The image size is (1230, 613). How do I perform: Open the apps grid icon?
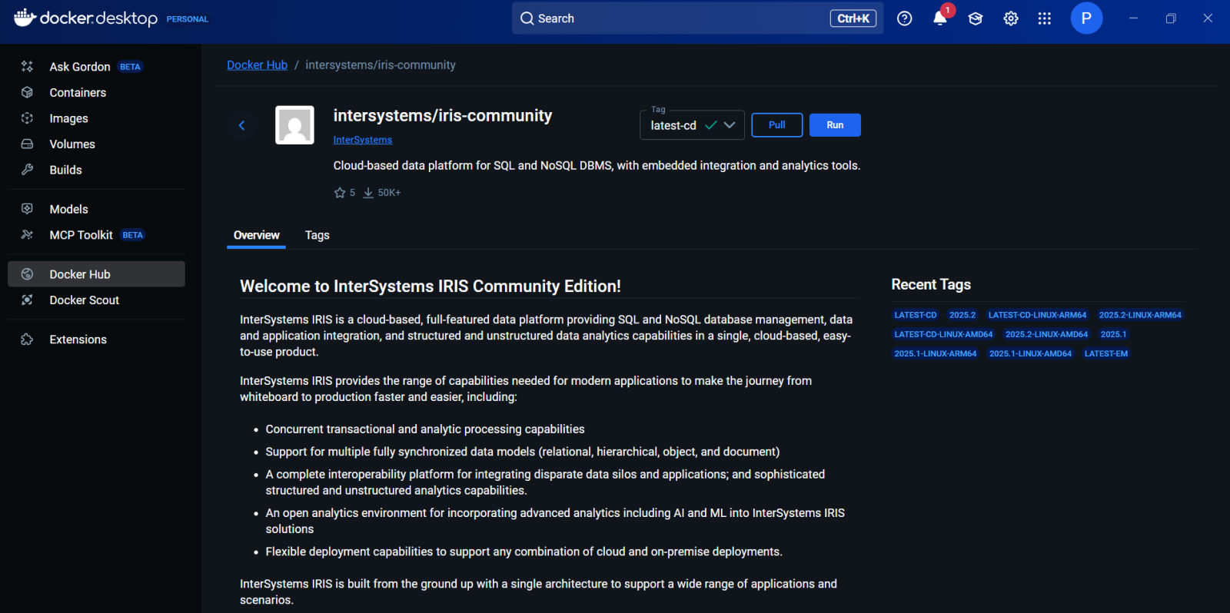pos(1044,18)
